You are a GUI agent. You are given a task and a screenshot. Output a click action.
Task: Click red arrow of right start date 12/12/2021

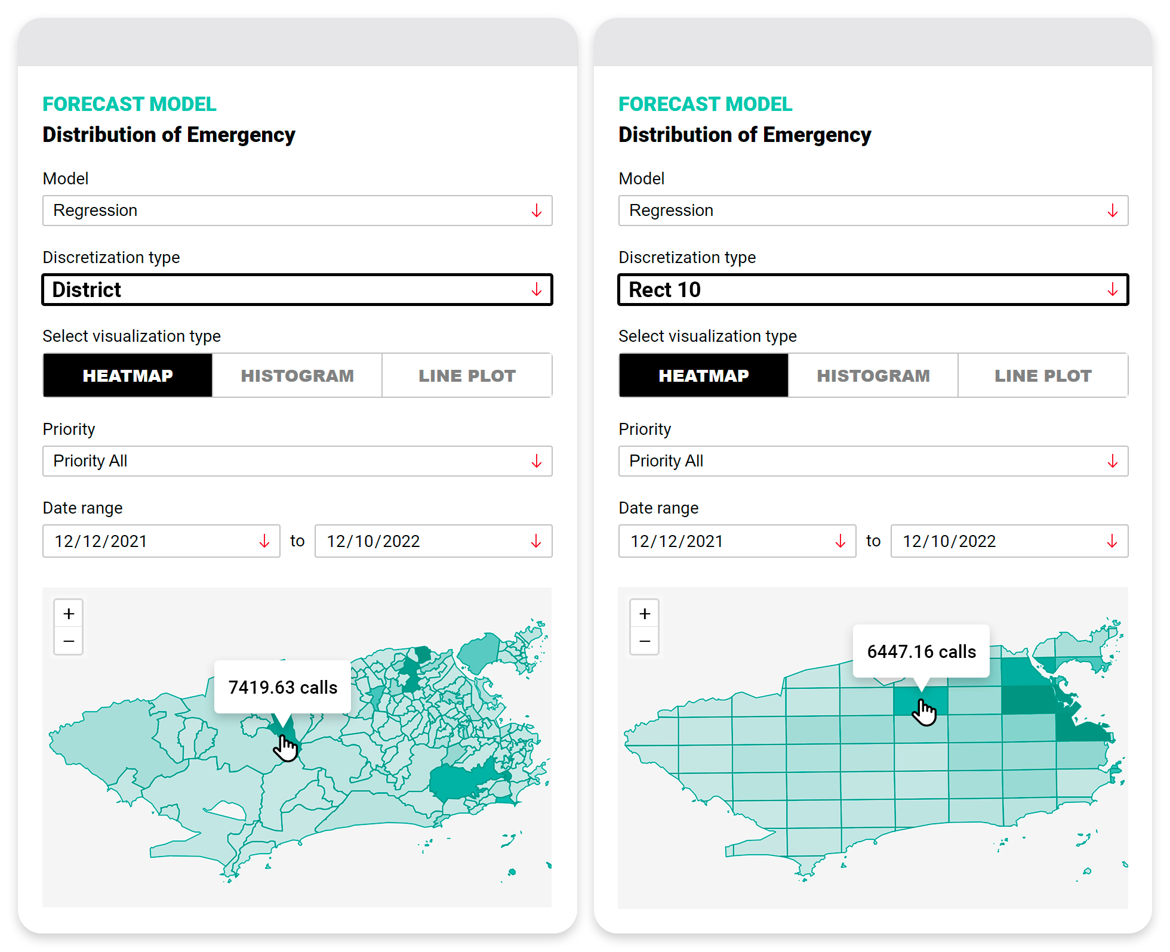[840, 541]
